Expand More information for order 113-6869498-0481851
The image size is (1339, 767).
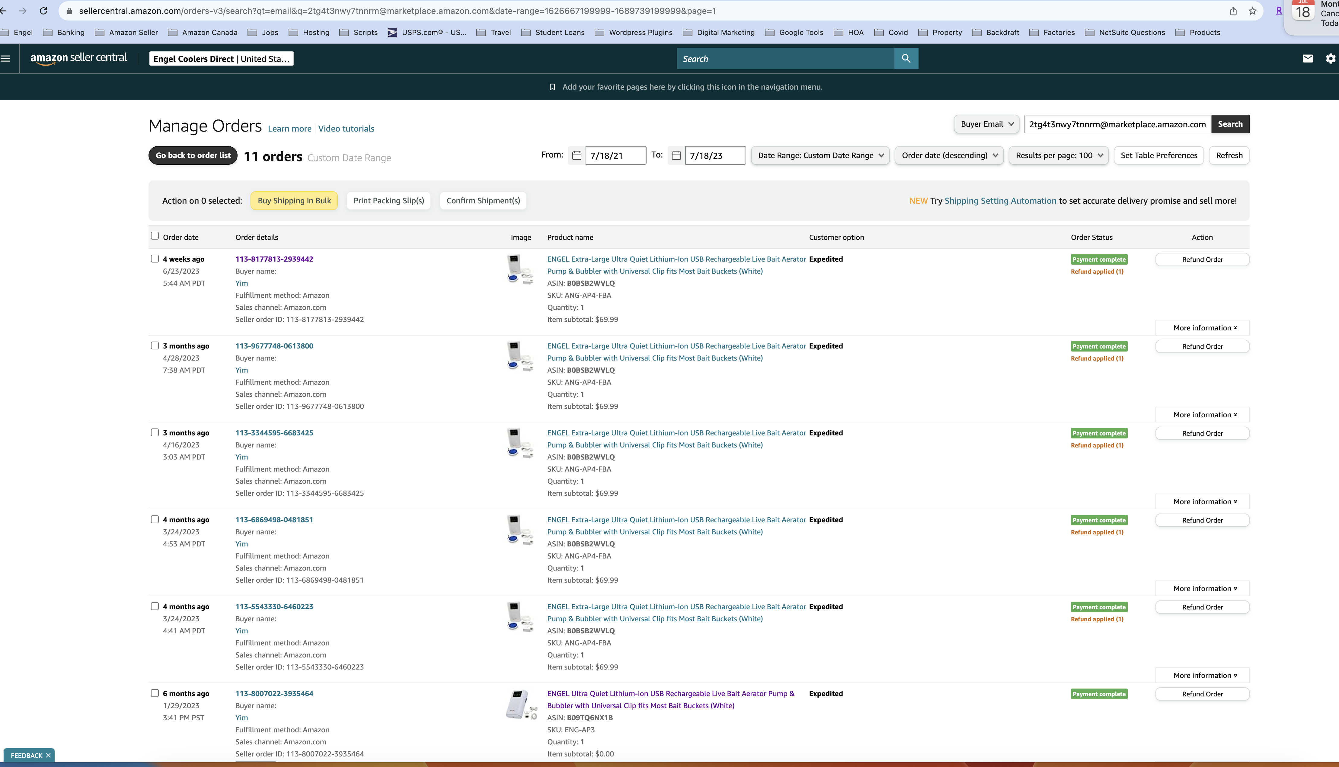point(1202,588)
